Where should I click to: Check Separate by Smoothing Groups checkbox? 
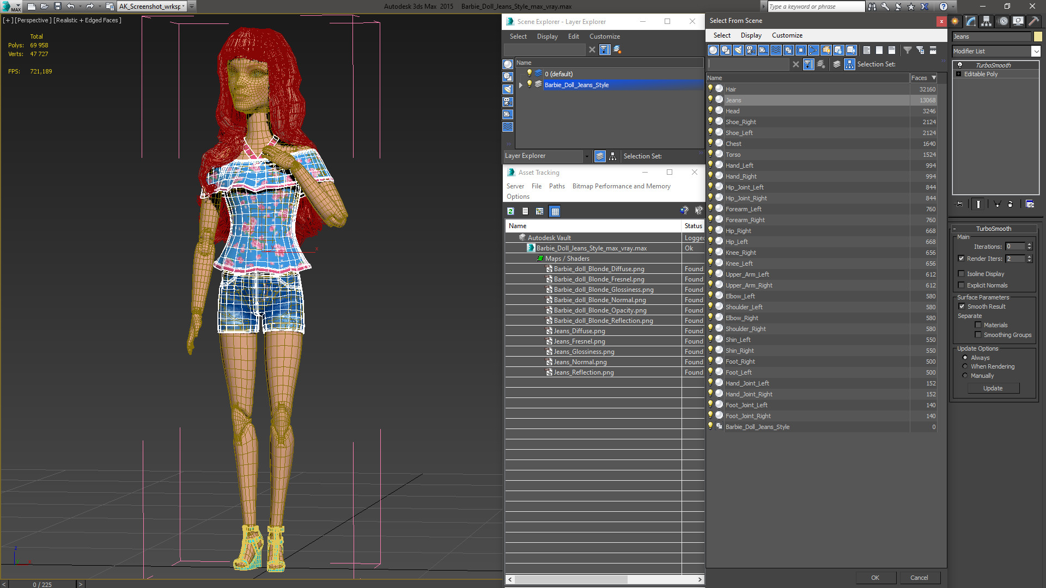978,335
